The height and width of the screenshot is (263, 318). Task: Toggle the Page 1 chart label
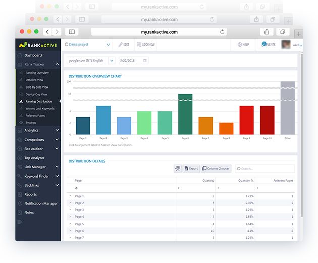click(83, 138)
